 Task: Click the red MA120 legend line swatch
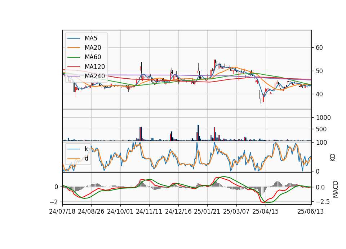(74, 67)
